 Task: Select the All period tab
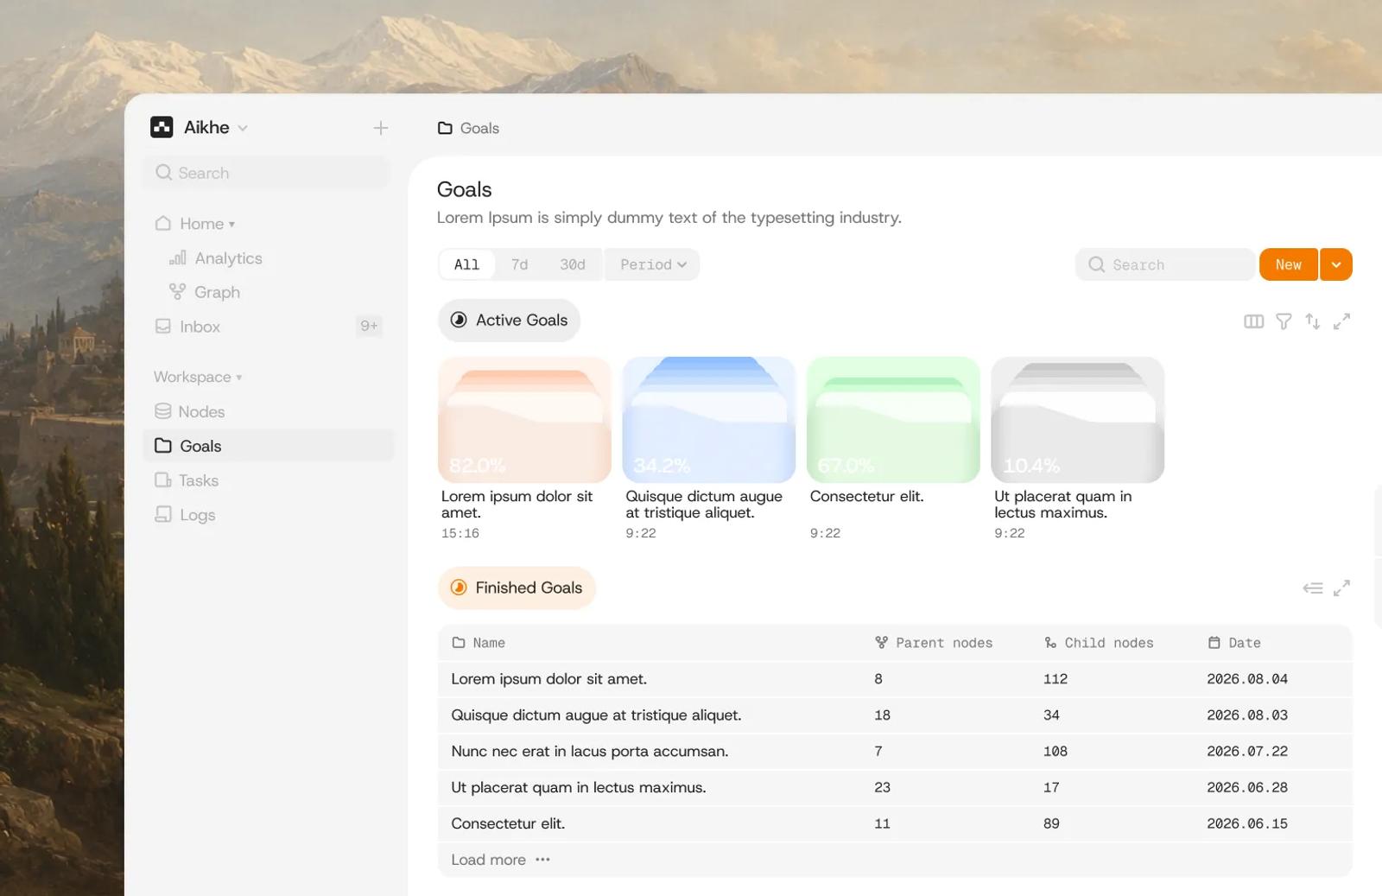[466, 264]
